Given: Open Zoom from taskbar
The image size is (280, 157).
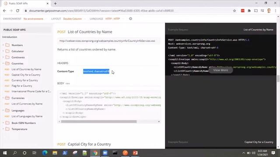Looking at the screenshot, I should (x=105, y=153).
